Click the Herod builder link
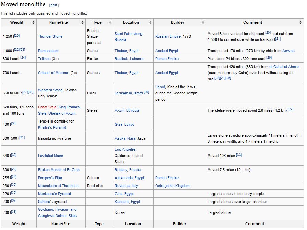307x230 pixels. 160,87
